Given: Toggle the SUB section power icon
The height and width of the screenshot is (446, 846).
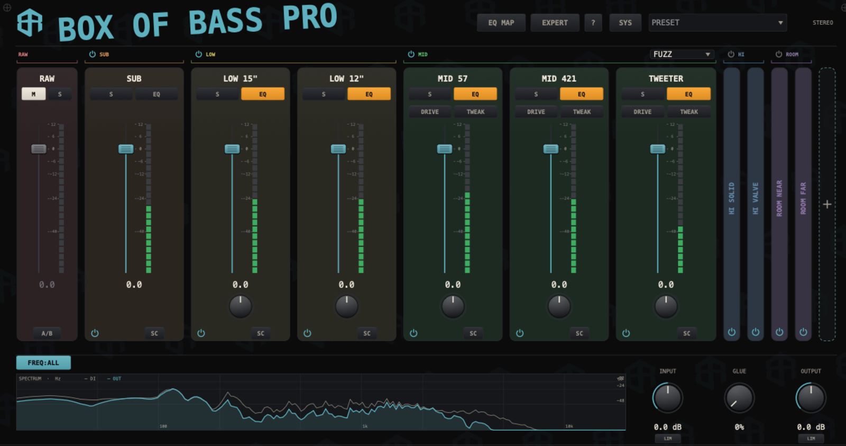Looking at the screenshot, I should (x=93, y=54).
